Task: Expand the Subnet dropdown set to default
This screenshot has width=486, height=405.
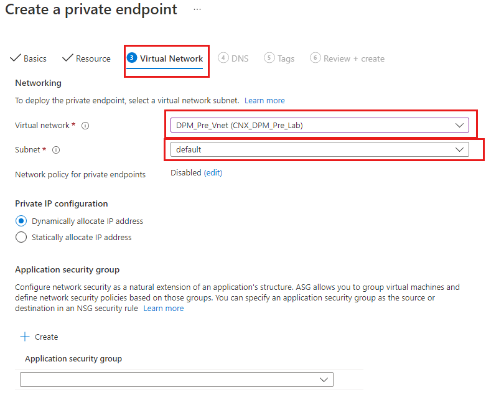Action: click(x=319, y=149)
